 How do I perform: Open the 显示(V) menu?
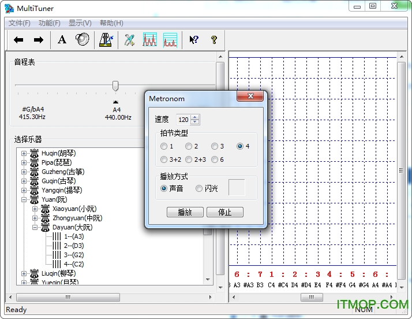click(80, 23)
